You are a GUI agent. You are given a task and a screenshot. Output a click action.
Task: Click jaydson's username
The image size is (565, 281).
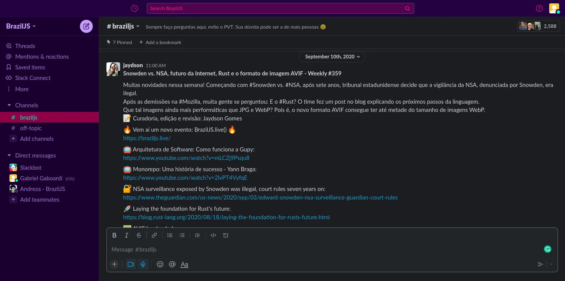133,65
